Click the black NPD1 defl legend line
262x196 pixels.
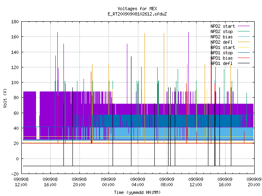[244, 63]
